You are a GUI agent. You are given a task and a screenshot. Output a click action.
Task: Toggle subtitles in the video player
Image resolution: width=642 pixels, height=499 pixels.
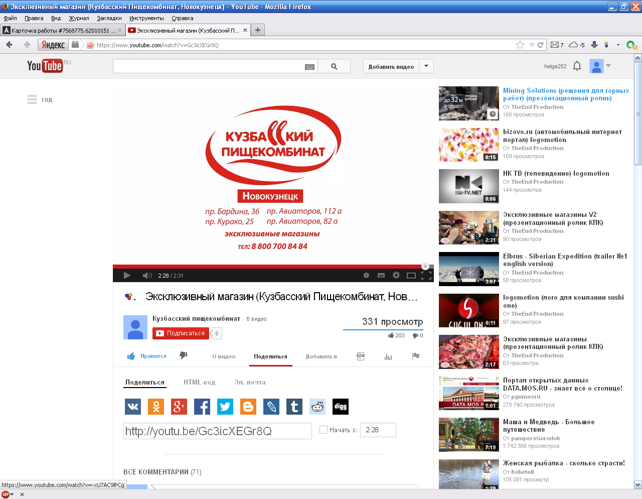pyautogui.click(x=381, y=275)
